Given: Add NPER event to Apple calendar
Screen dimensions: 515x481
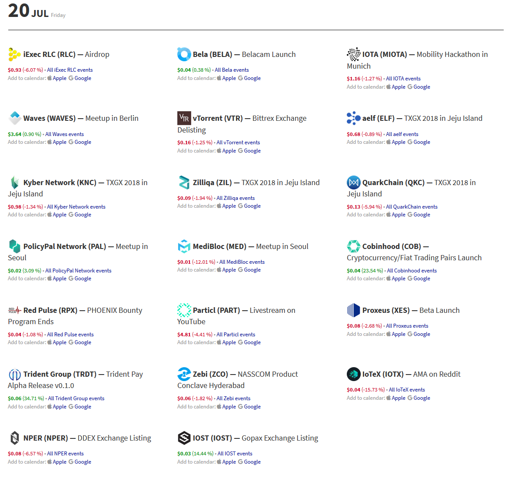Looking at the screenshot, I should 60,462.
